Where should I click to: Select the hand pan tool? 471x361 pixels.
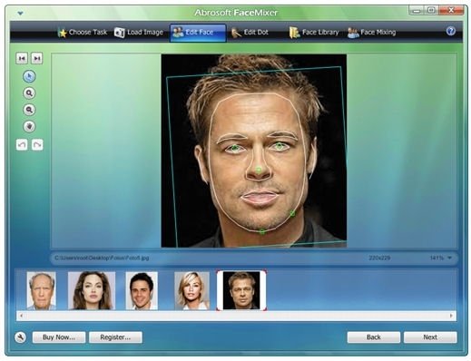[29, 126]
